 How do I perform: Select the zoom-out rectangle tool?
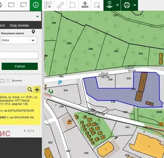tap(24, 5)
